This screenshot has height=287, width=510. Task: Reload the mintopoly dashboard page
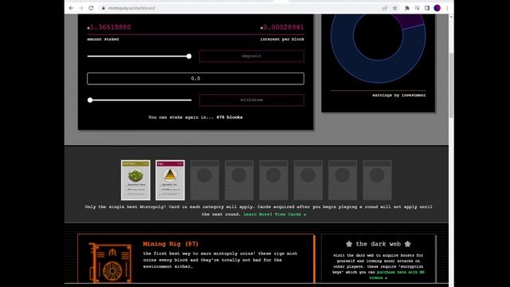(x=91, y=8)
